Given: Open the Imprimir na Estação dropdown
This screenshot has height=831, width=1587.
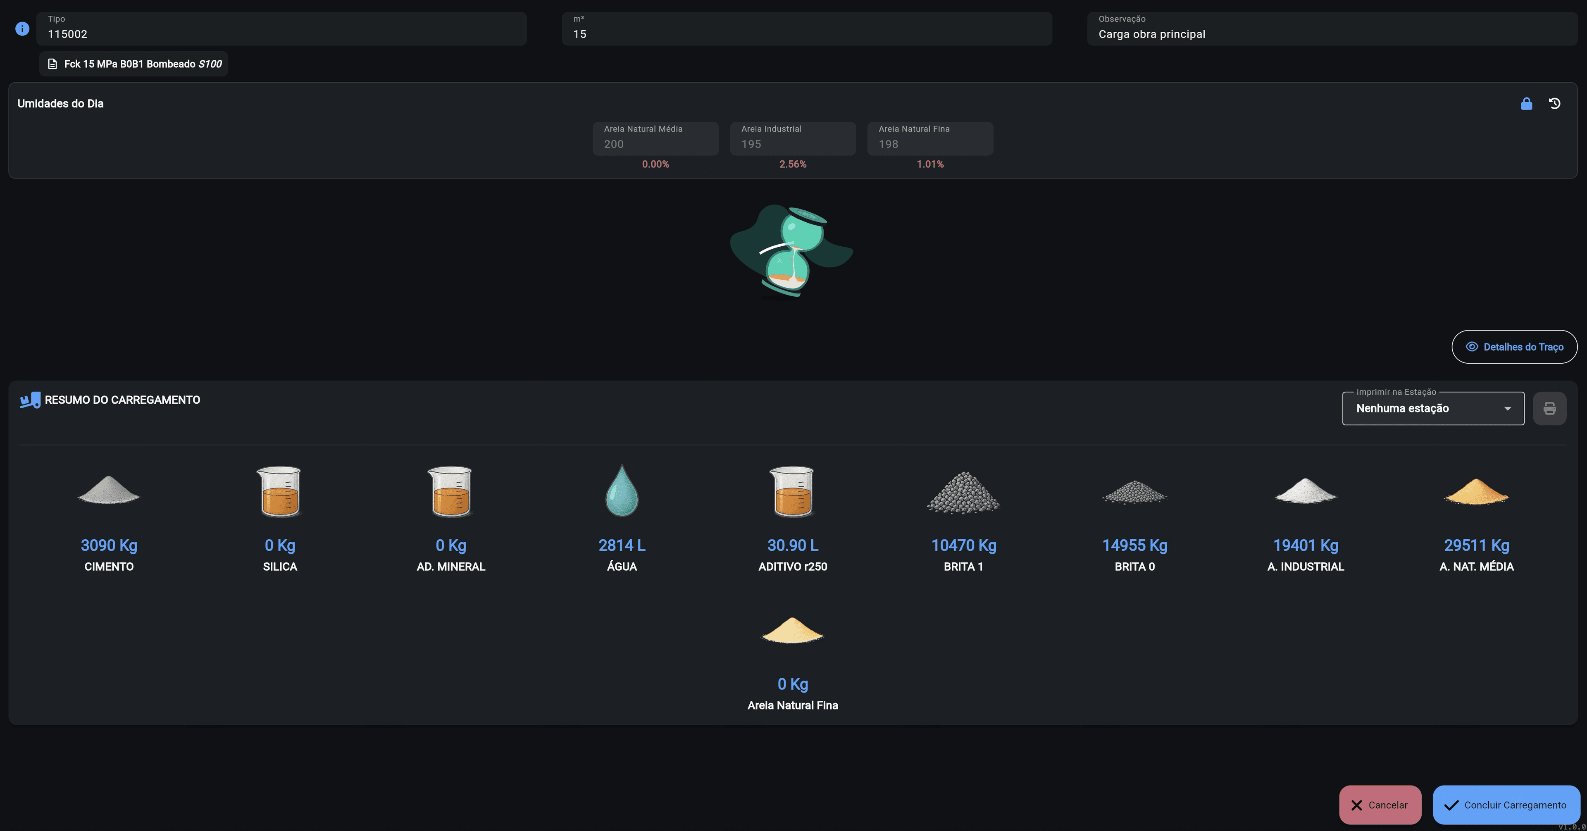Looking at the screenshot, I should pyautogui.click(x=1433, y=408).
